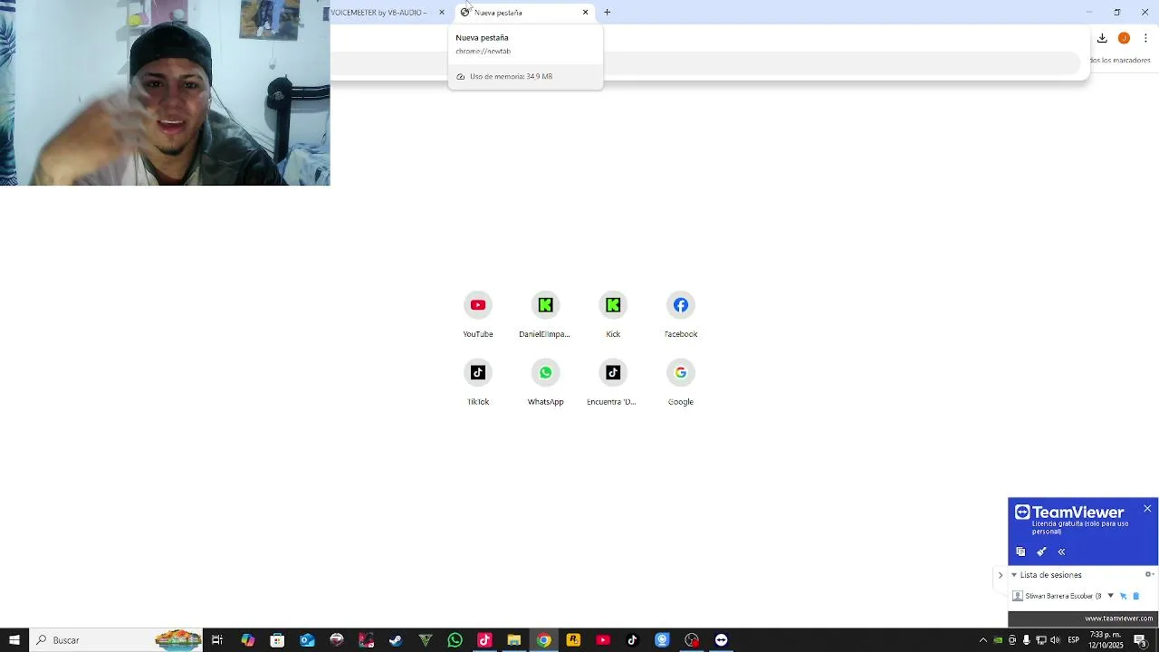Close the VOICEMEETER tab
Viewport: 1159px width, 652px height.
pos(442,13)
